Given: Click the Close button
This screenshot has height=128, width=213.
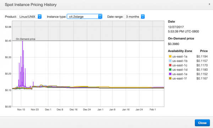Looking at the screenshot, I should [x=202, y=123].
